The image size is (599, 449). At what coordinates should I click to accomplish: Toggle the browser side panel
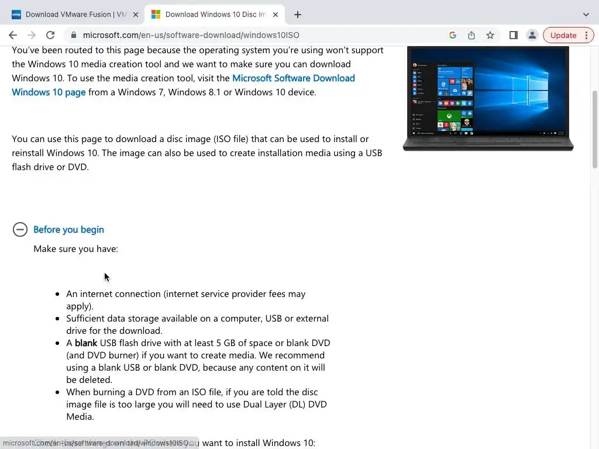(x=514, y=35)
